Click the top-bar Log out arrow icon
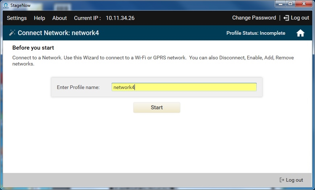This screenshot has height=190, width=315. [x=286, y=18]
